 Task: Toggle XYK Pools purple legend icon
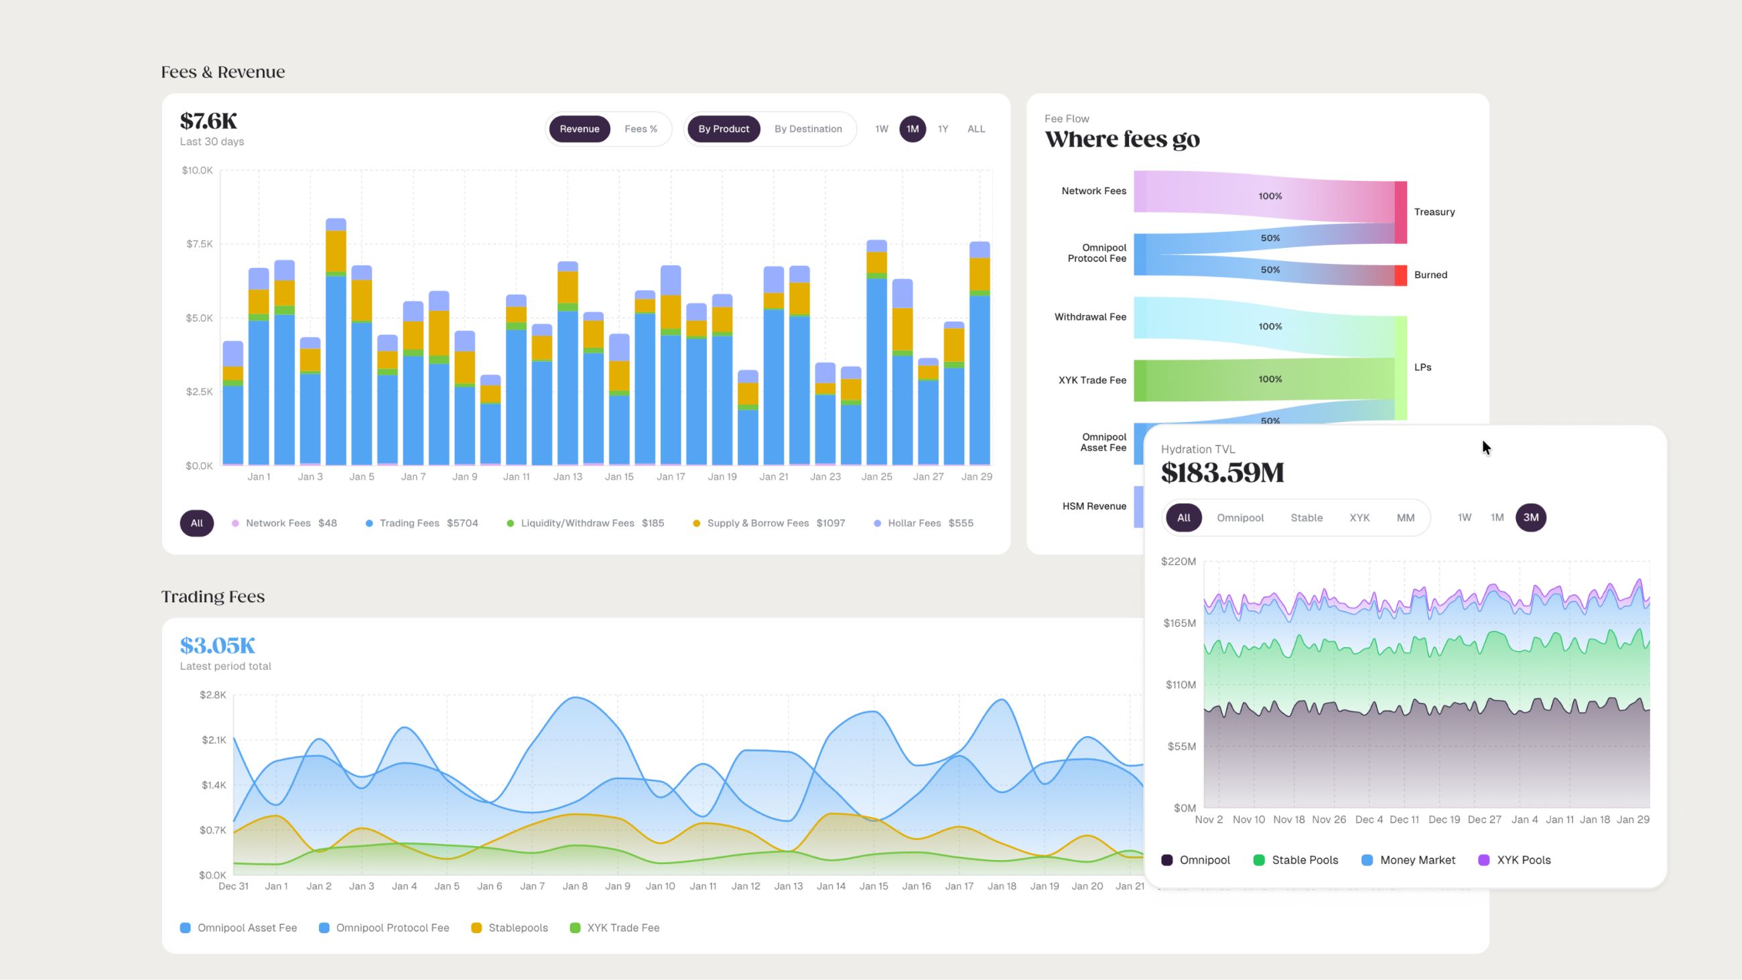click(x=1483, y=859)
